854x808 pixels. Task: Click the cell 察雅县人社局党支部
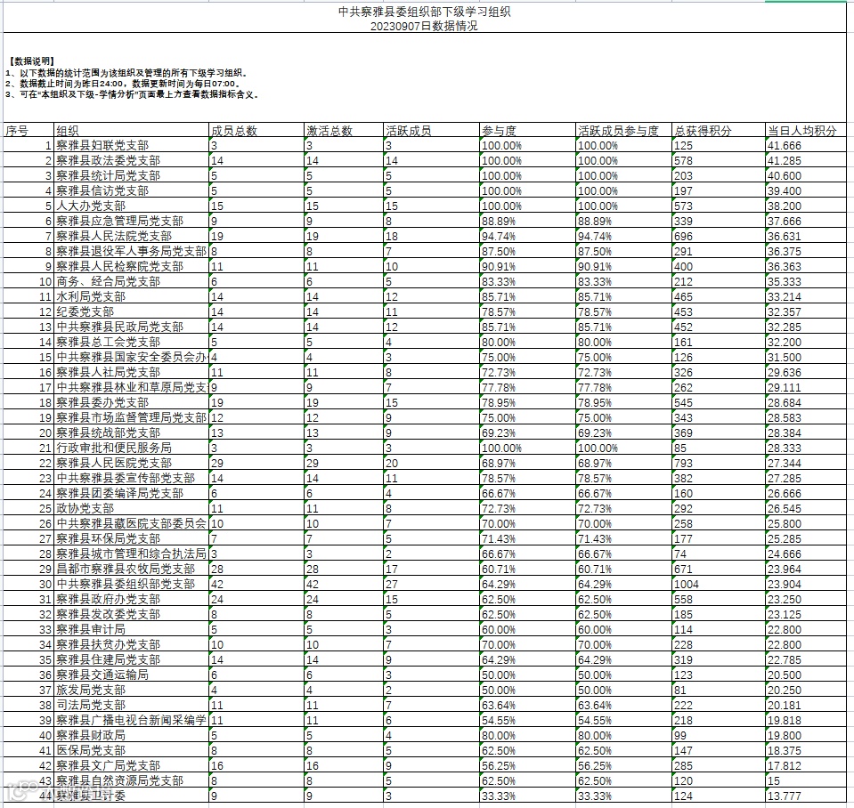point(131,372)
